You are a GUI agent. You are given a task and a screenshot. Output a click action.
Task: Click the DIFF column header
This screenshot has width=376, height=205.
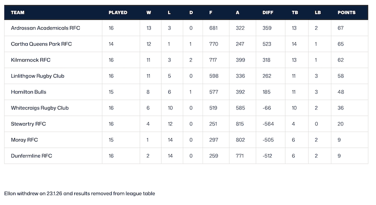(x=268, y=12)
